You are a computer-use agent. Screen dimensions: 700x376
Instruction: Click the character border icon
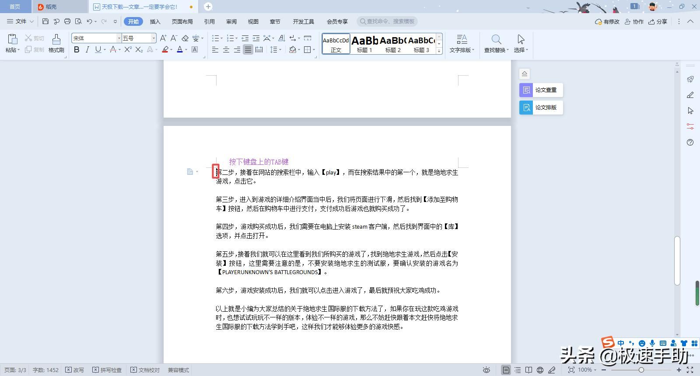point(195,50)
